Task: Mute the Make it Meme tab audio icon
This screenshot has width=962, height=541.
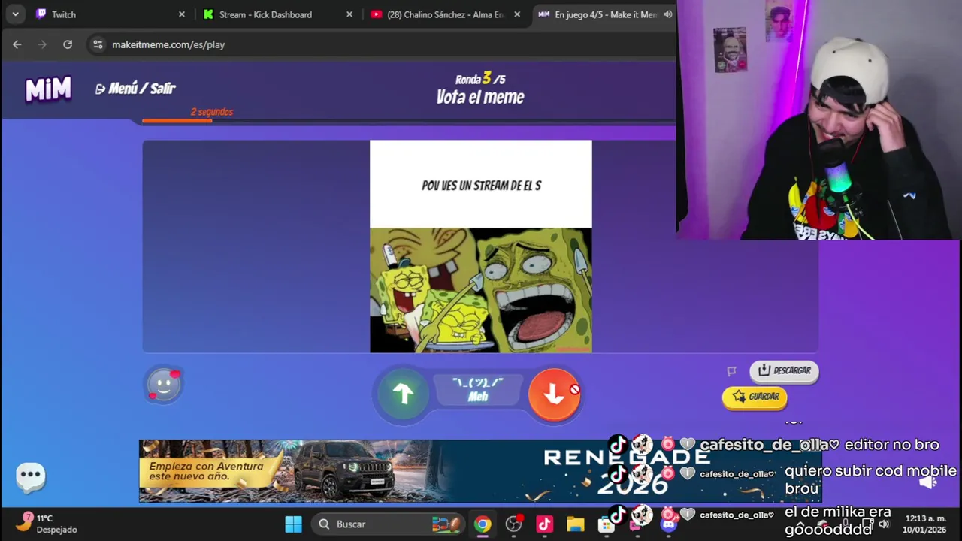Action: point(668,14)
